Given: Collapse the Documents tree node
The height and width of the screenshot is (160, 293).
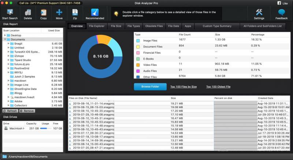Looking at the screenshot, I should [x=5, y=39].
